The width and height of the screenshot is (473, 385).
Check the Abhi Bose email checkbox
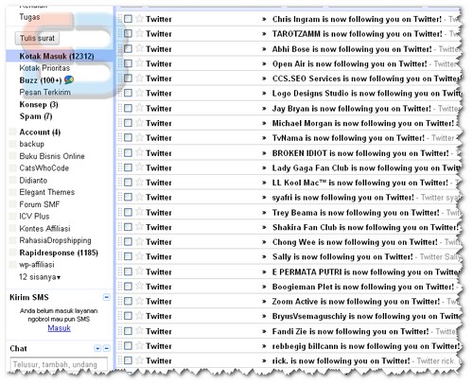tap(128, 48)
